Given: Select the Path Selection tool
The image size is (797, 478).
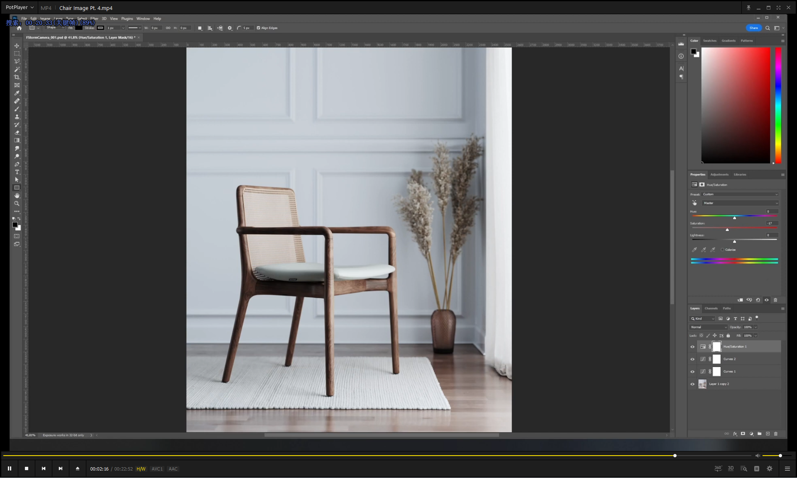Looking at the screenshot, I should (17, 180).
